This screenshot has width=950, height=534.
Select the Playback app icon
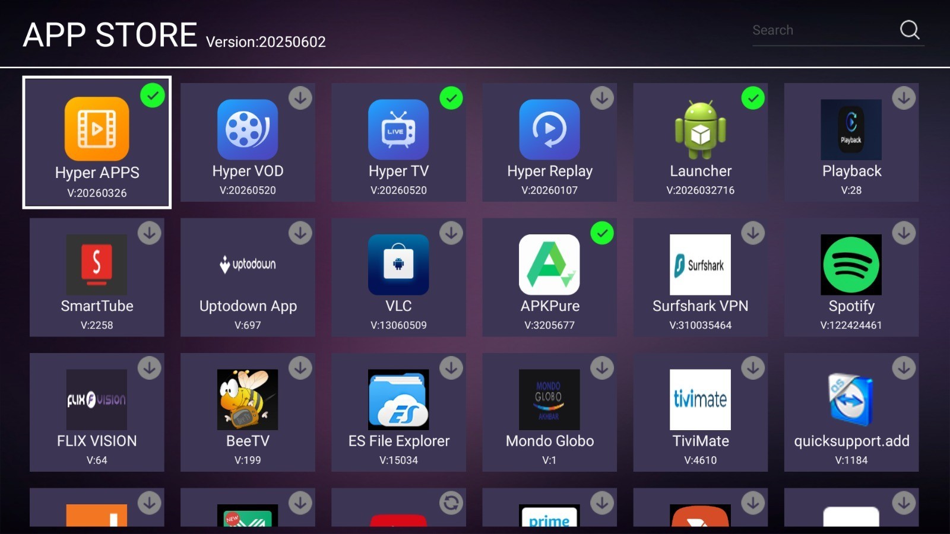coord(851,129)
